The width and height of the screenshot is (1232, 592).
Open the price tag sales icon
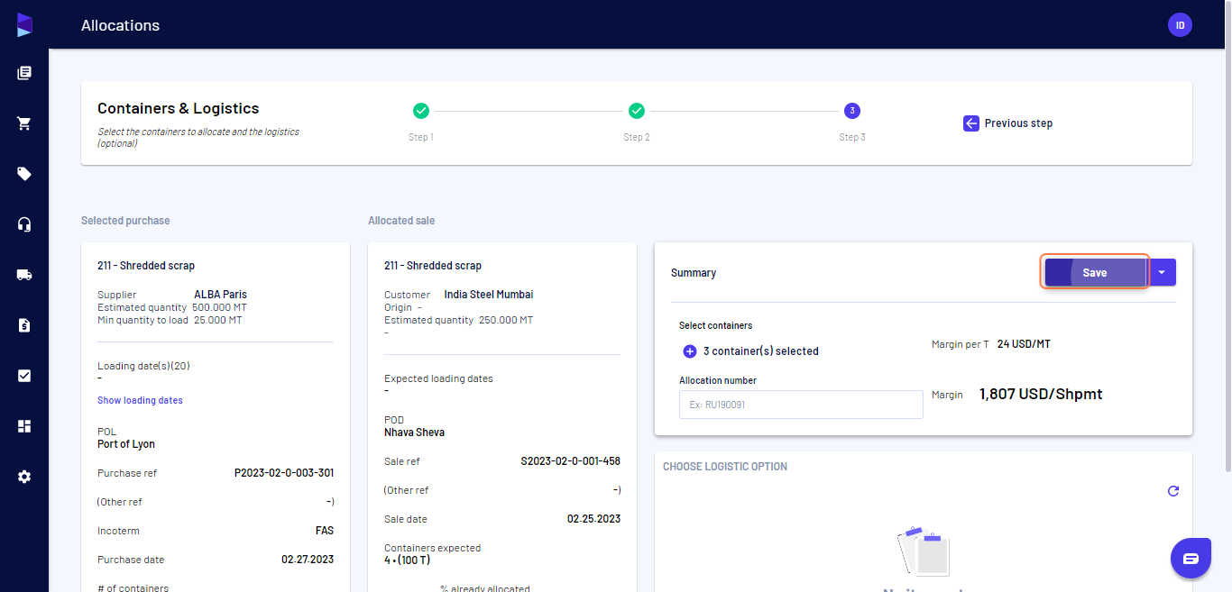pyautogui.click(x=24, y=174)
